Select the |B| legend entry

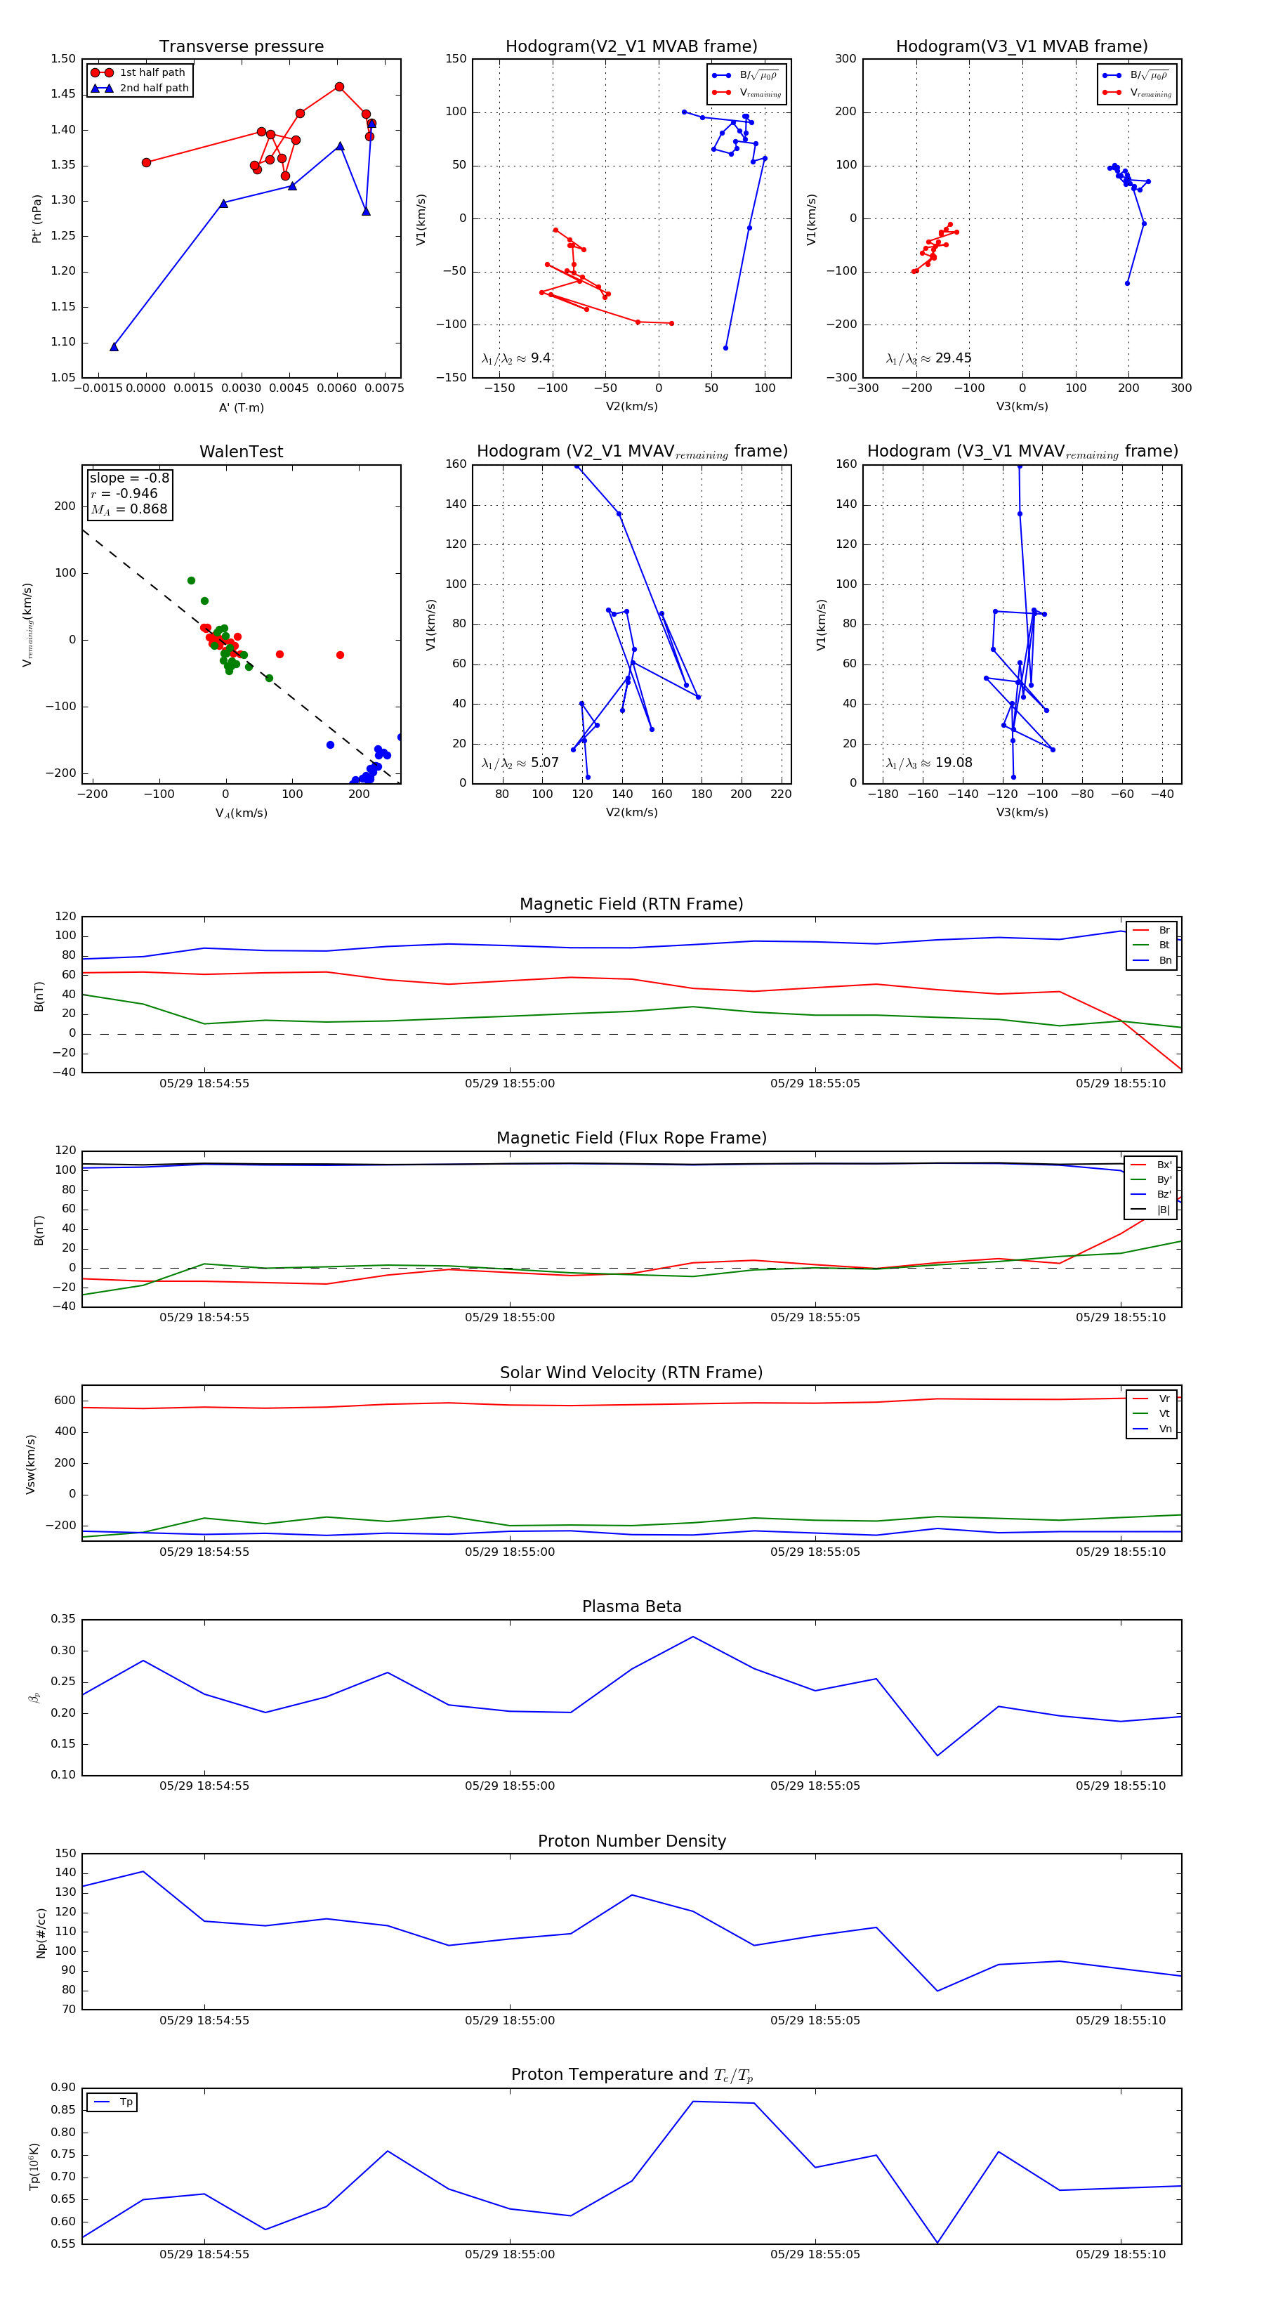[x=1151, y=1210]
